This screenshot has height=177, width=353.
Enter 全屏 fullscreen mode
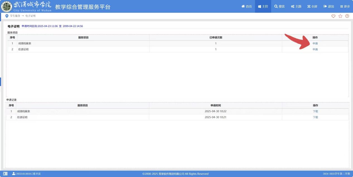309,6
